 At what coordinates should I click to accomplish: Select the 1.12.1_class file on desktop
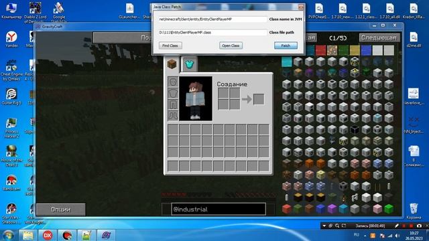coord(366,11)
